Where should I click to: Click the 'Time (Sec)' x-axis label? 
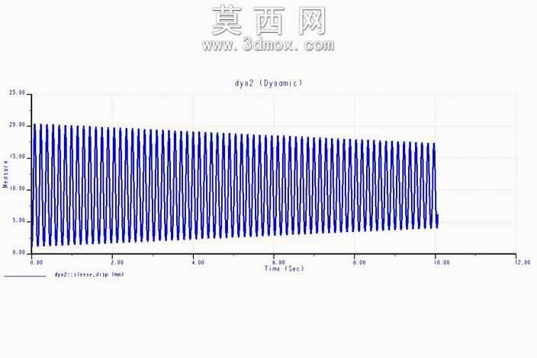tap(285, 269)
